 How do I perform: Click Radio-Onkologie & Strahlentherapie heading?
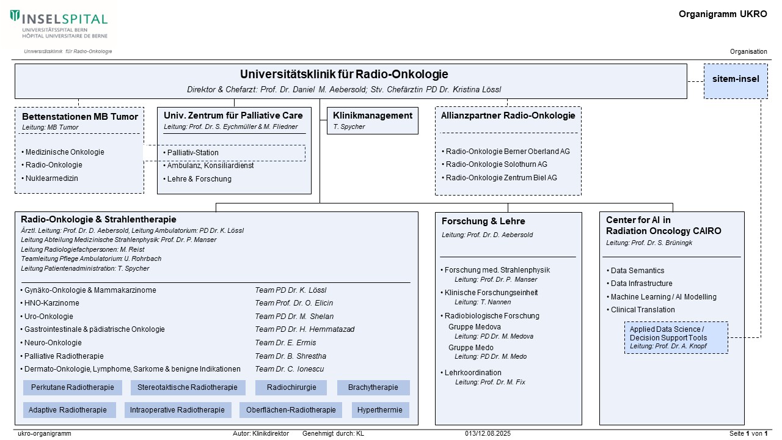click(x=98, y=219)
